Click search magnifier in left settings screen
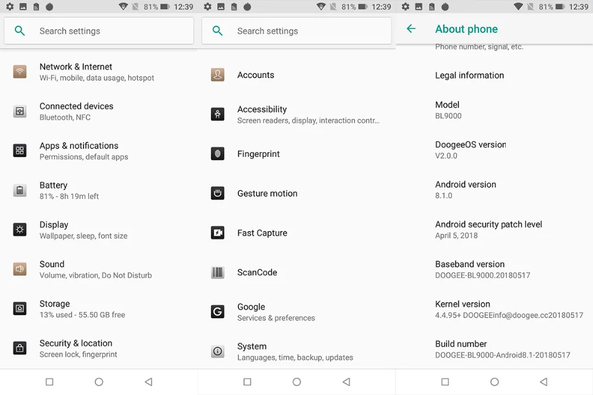593x395 pixels. tap(20, 31)
